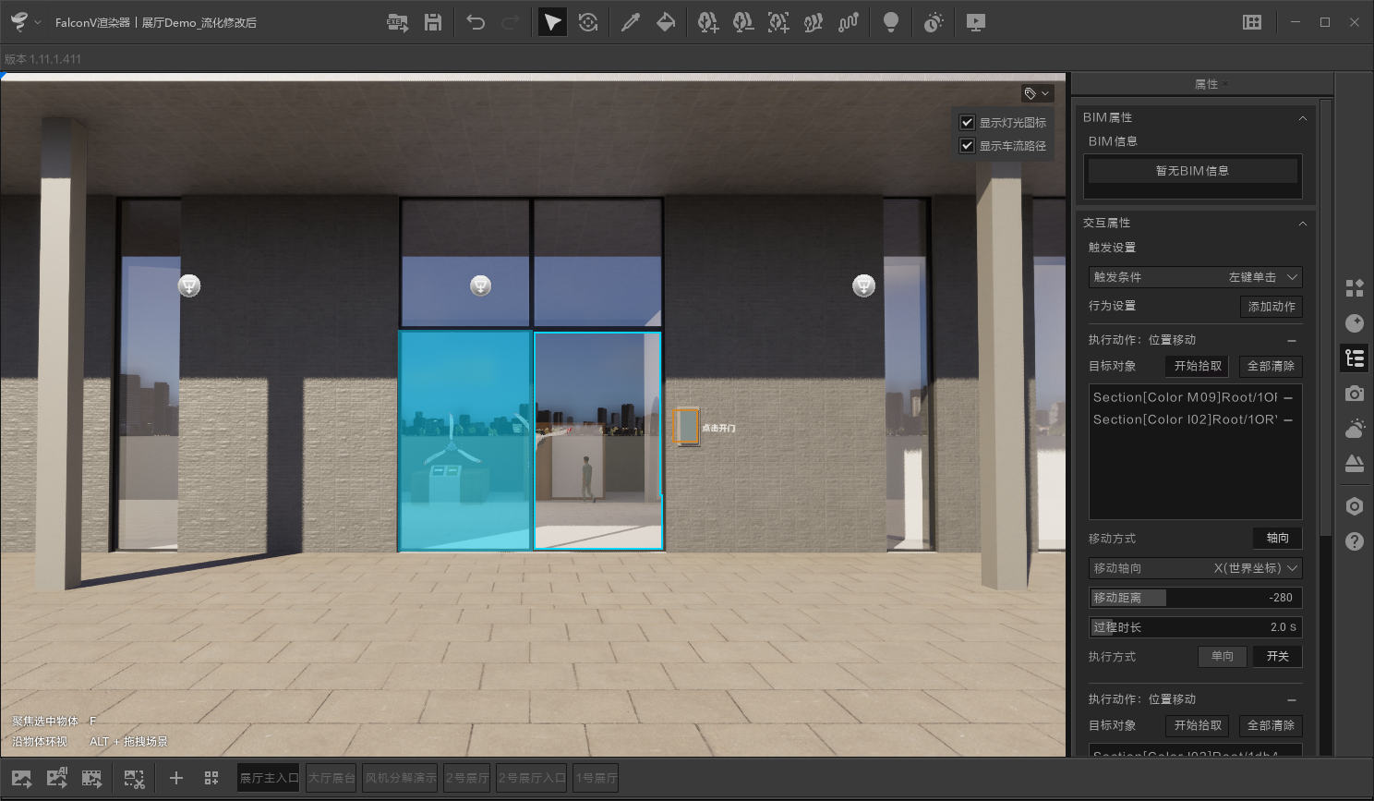The height and width of the screenshot is (801, 1374).
Task: Adjust the 移动距离 slider
Action: coord(1195,598)
